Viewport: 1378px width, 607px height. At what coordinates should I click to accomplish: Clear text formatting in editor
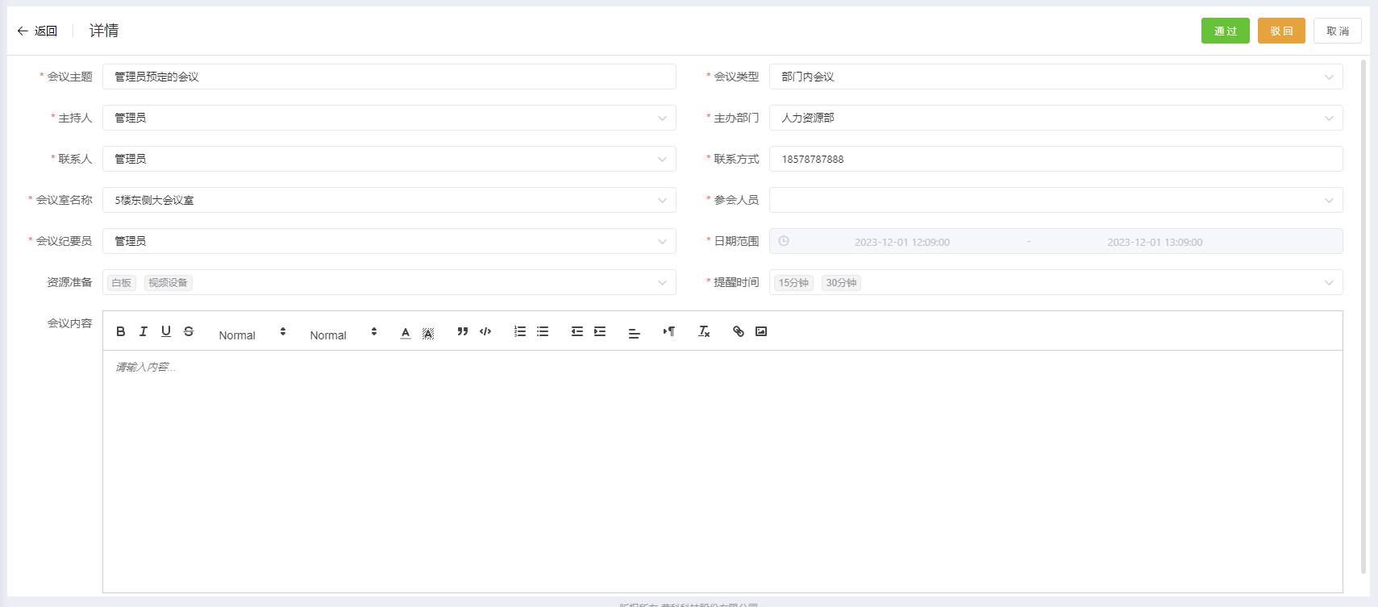coord(704,331)
